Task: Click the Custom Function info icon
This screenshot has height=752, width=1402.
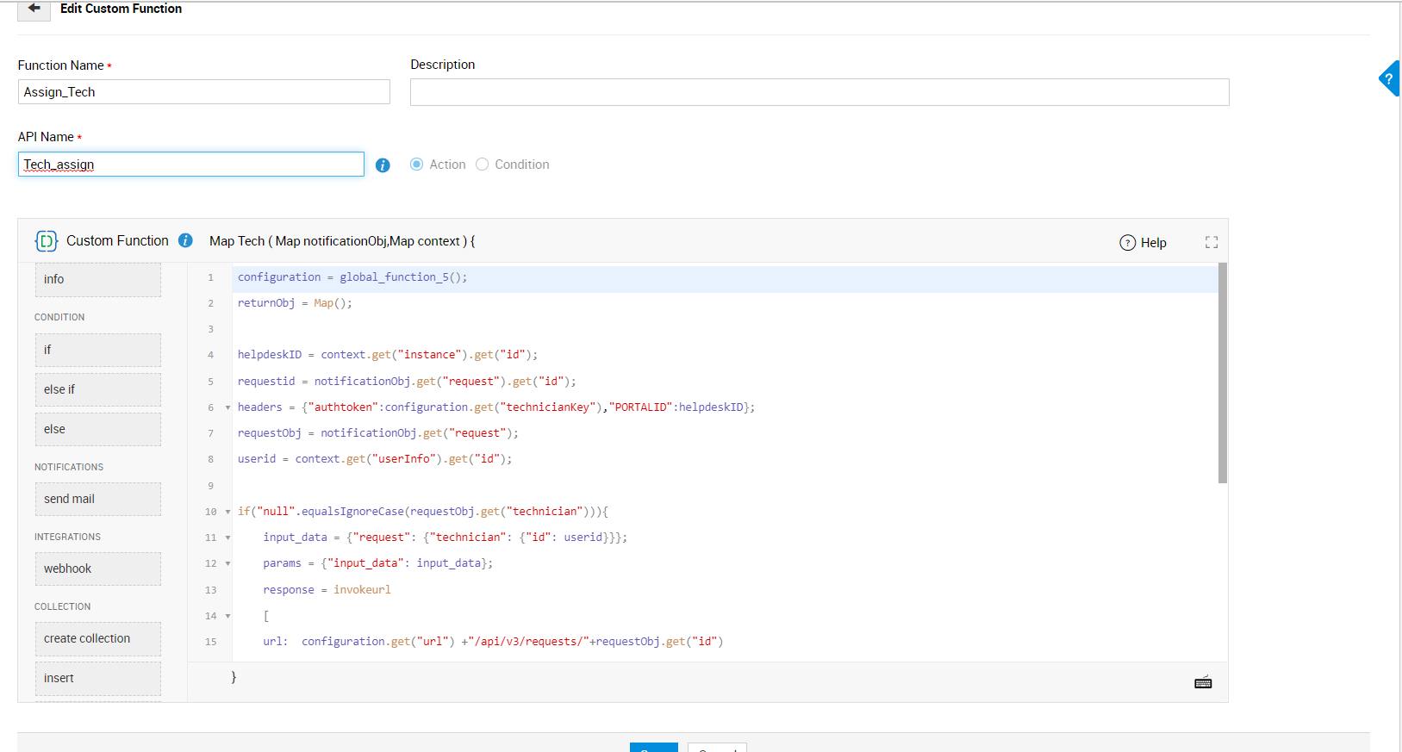Action: click(185, 241)
